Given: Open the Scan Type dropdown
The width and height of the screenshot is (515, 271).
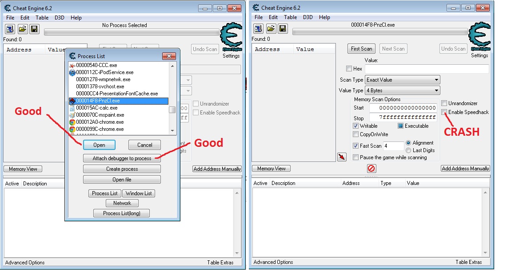Looking at the screenshot, I should click(x=402, y=80).
